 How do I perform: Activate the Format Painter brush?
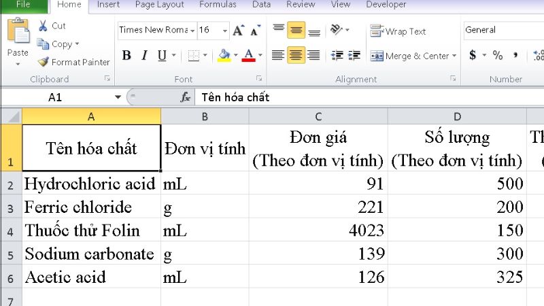point(44,62)
